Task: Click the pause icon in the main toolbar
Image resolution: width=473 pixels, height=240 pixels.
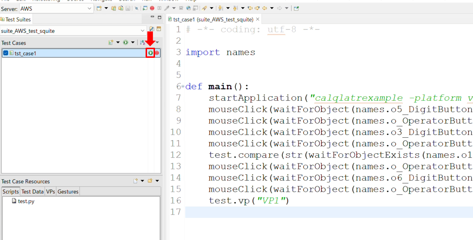Action: pyautogui.click(x=159, y=8)
